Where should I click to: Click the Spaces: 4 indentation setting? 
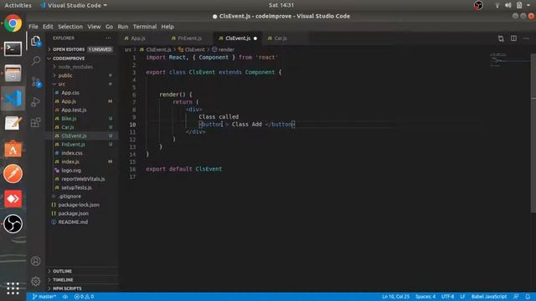[425, 297]
